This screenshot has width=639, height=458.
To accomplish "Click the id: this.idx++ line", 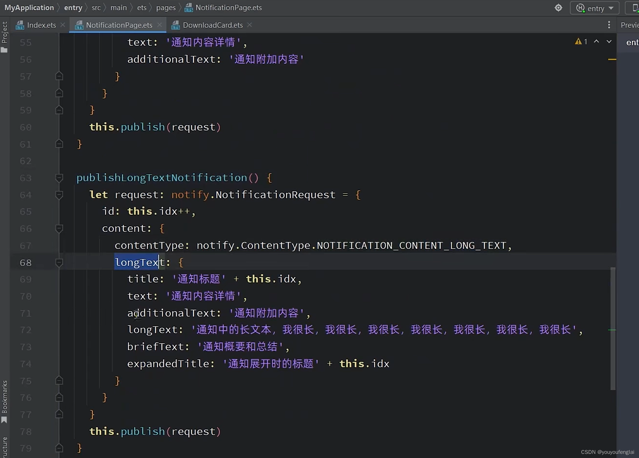I will click(x=149, y=211).
